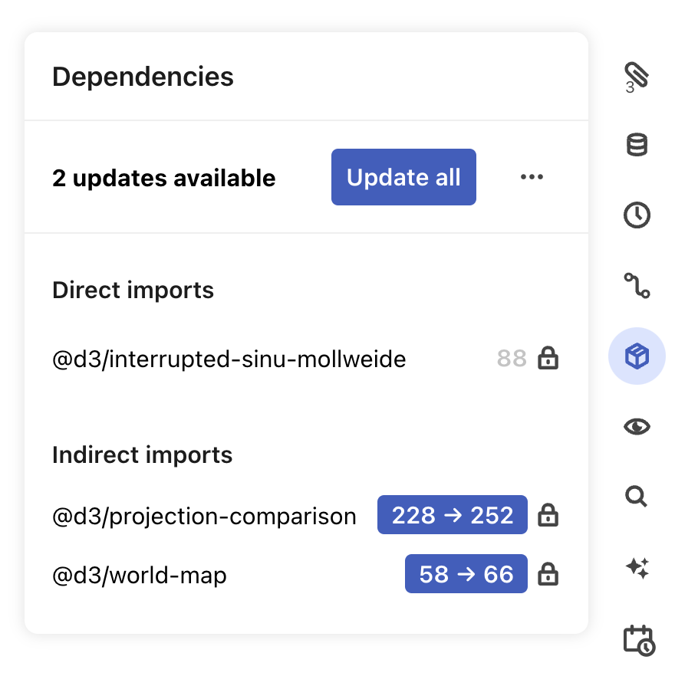
Task: Click the Update all button
Action: pyautogui.click(x=403, y=177)
